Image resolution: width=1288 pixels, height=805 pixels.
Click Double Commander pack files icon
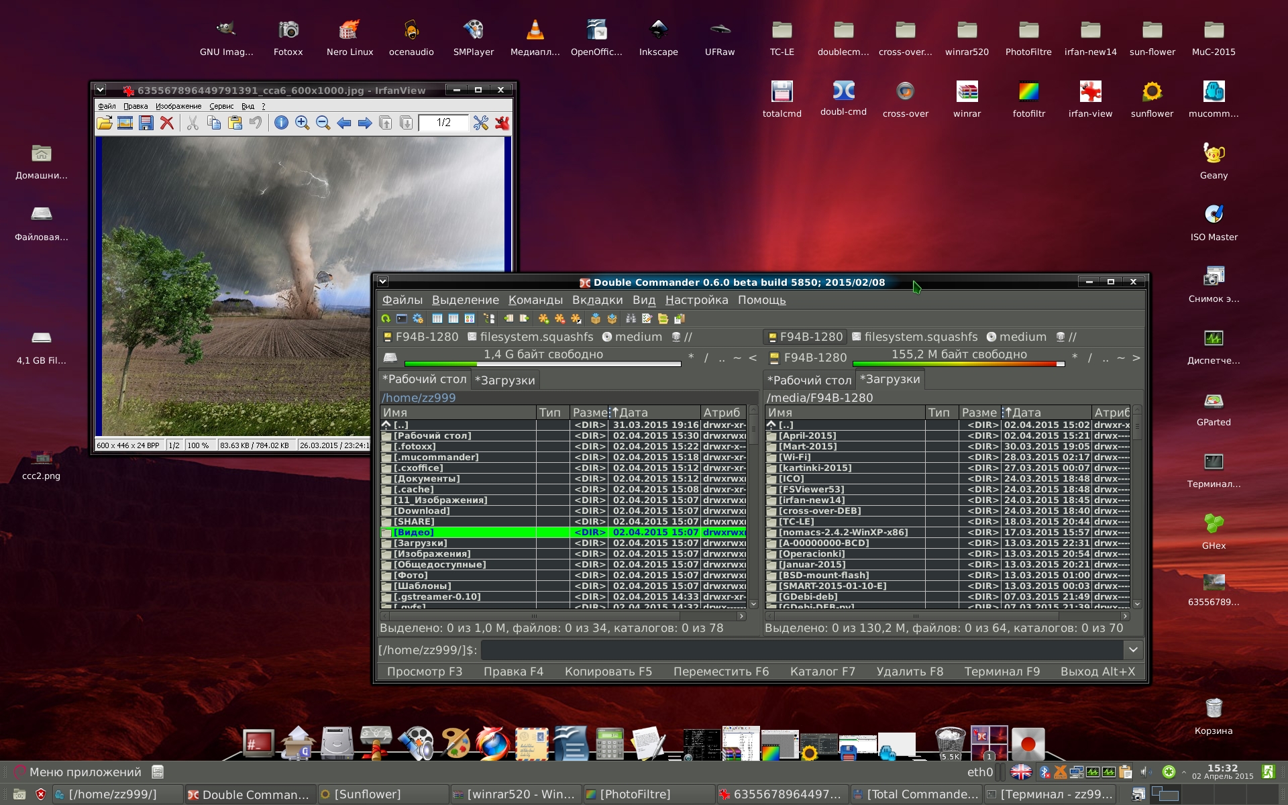595,319
